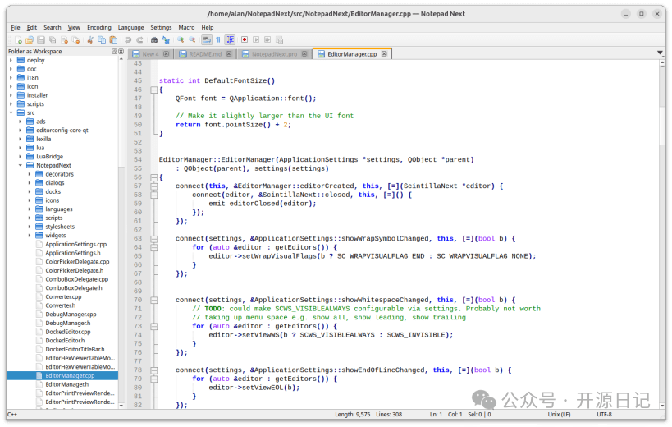Toggle Show All Characters pilcrow button

[x=218, y=40]
